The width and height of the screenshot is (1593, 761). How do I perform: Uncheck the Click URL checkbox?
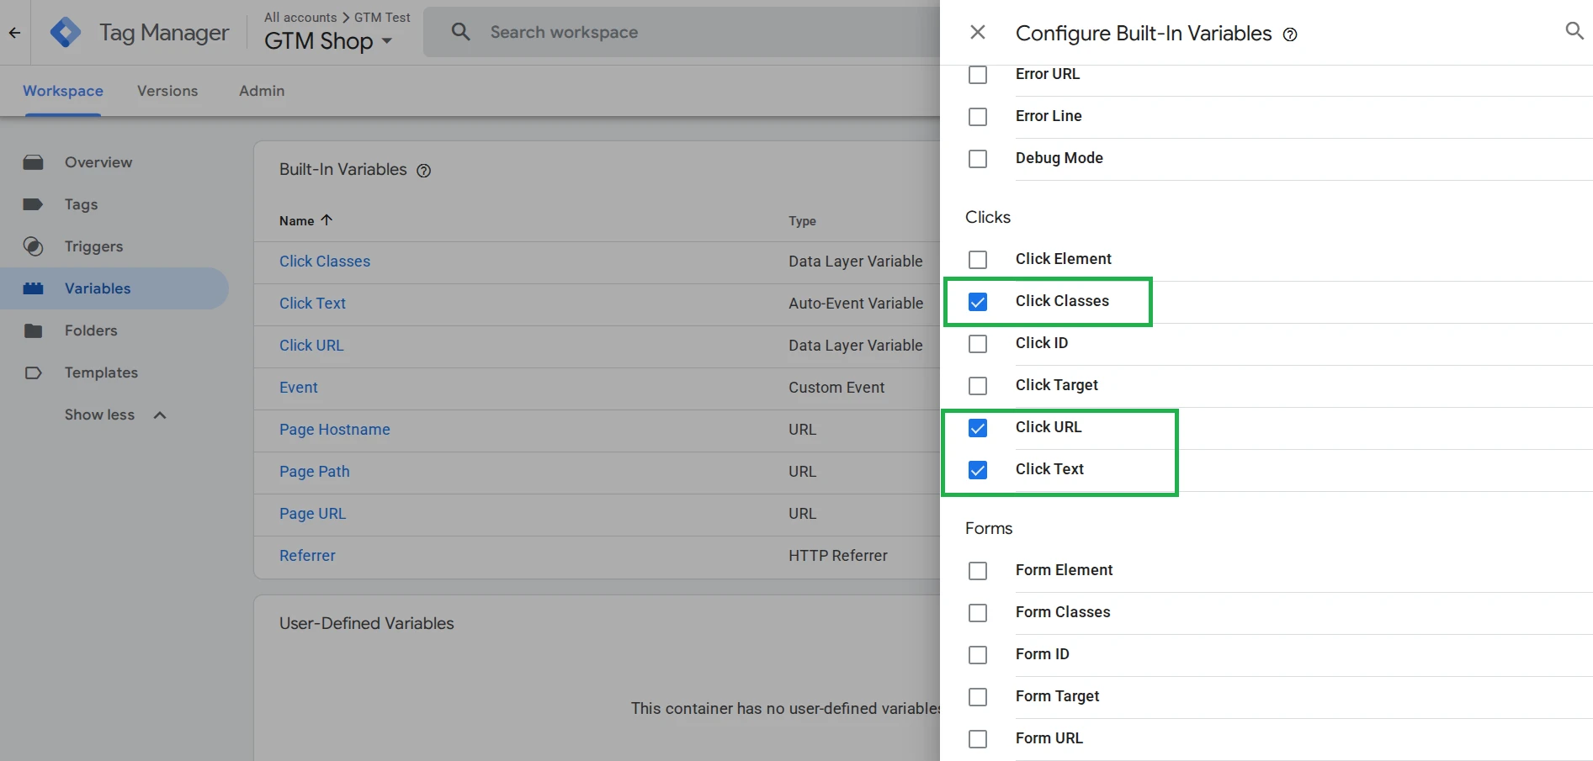978,428
